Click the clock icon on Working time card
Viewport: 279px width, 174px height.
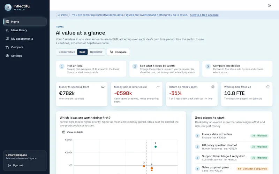(x=268, y=87)
